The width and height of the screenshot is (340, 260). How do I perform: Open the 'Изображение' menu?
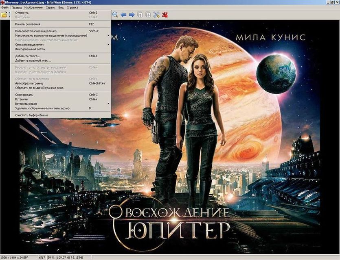click(33, 7)
